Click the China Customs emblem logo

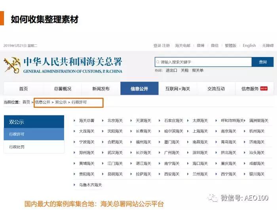[x=12, y=65]
